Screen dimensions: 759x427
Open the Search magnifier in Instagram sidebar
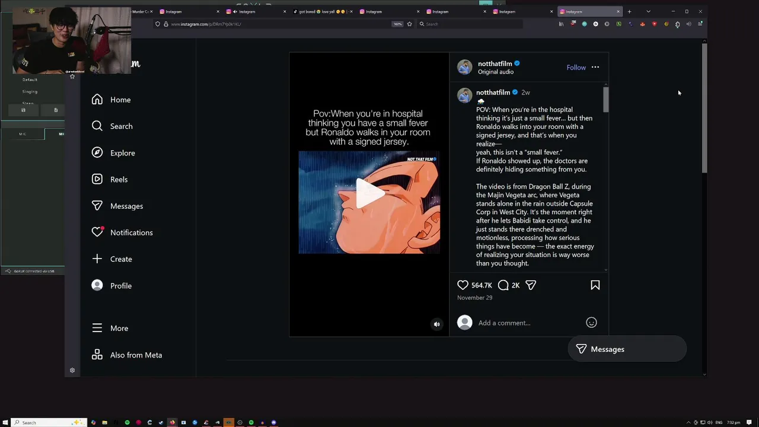(97, 126)
